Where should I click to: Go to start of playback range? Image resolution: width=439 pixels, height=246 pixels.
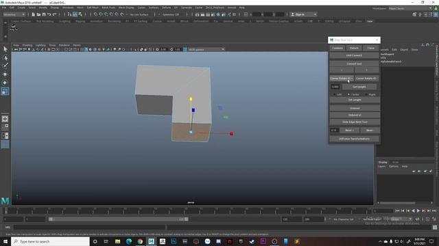click(x=397, y=211)
